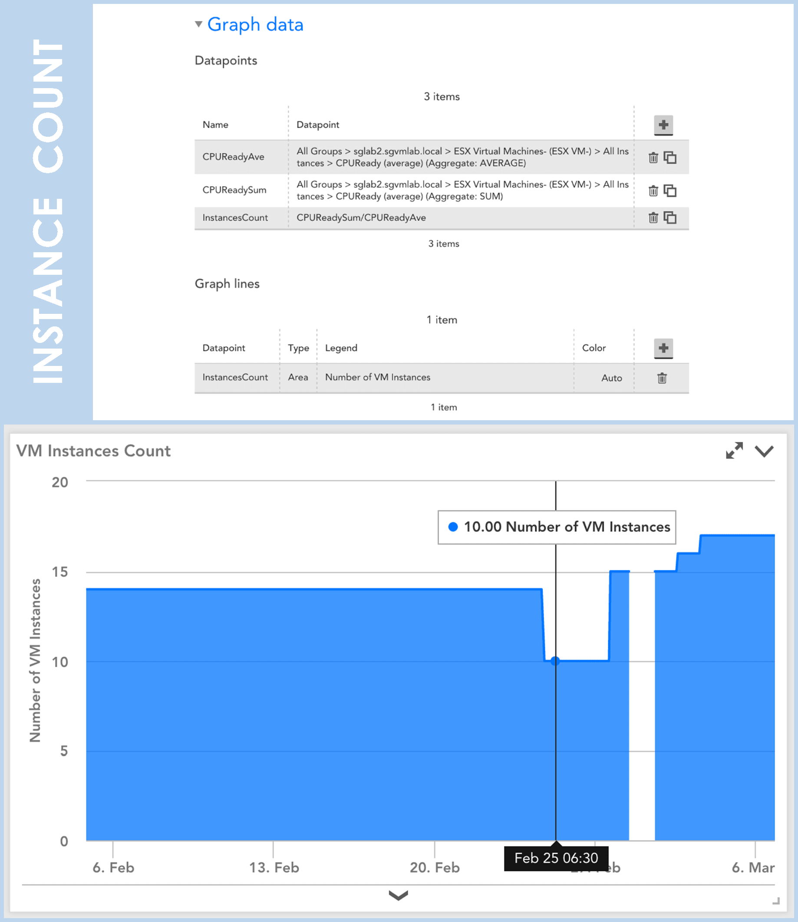
Task: Click the blue data point marker at 10
Action: 555,661
